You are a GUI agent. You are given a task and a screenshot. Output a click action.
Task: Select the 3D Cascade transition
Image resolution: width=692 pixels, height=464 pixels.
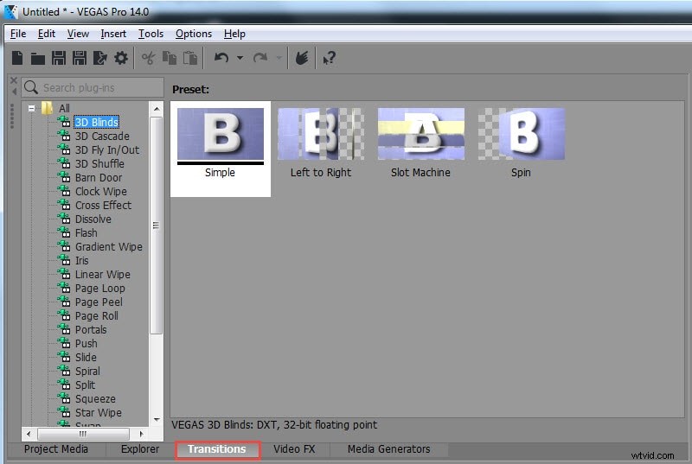point(102,137)
